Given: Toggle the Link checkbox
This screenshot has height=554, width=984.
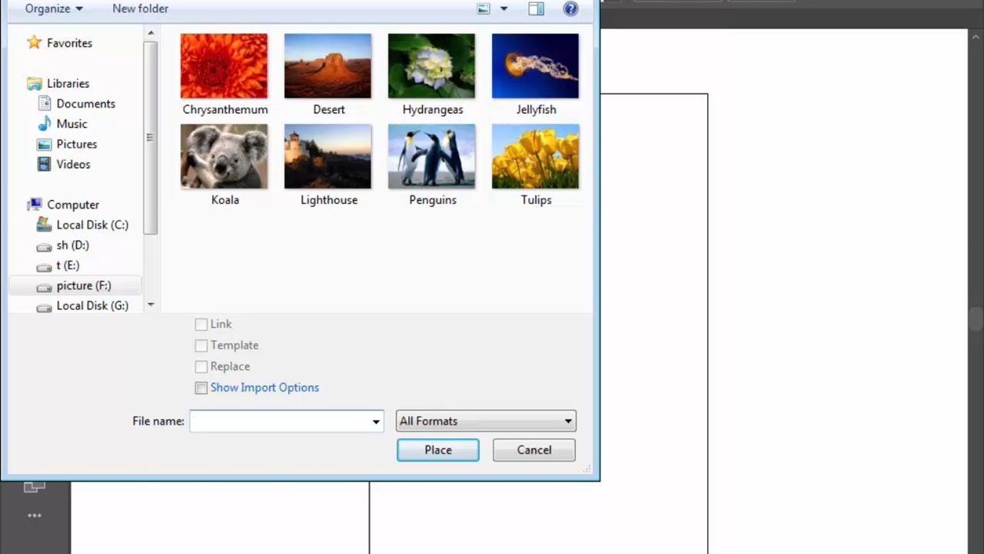Looking at the screenshot, I should tap(201, 325).
